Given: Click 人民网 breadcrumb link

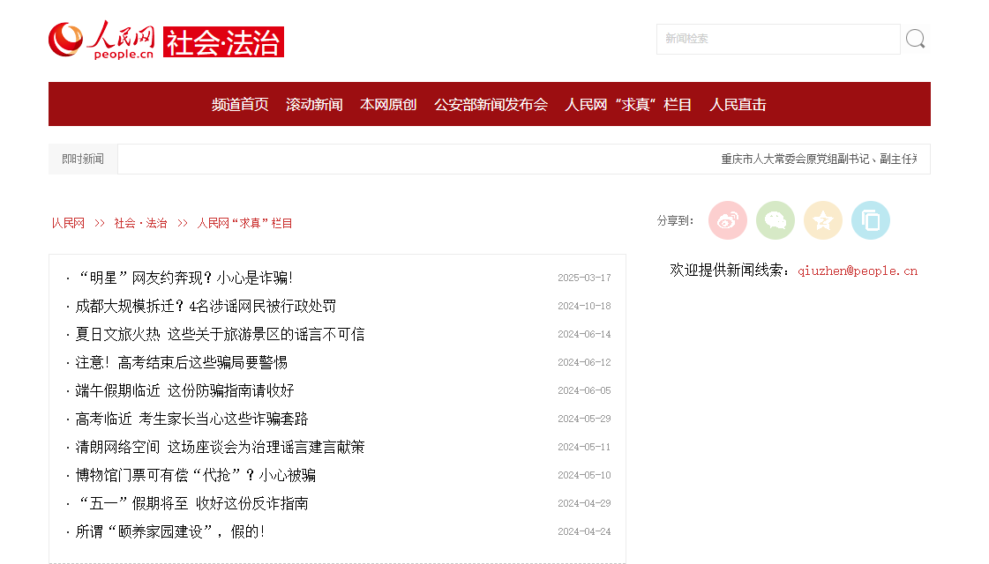Looking at the screenshot, I should tap(68, 223).
